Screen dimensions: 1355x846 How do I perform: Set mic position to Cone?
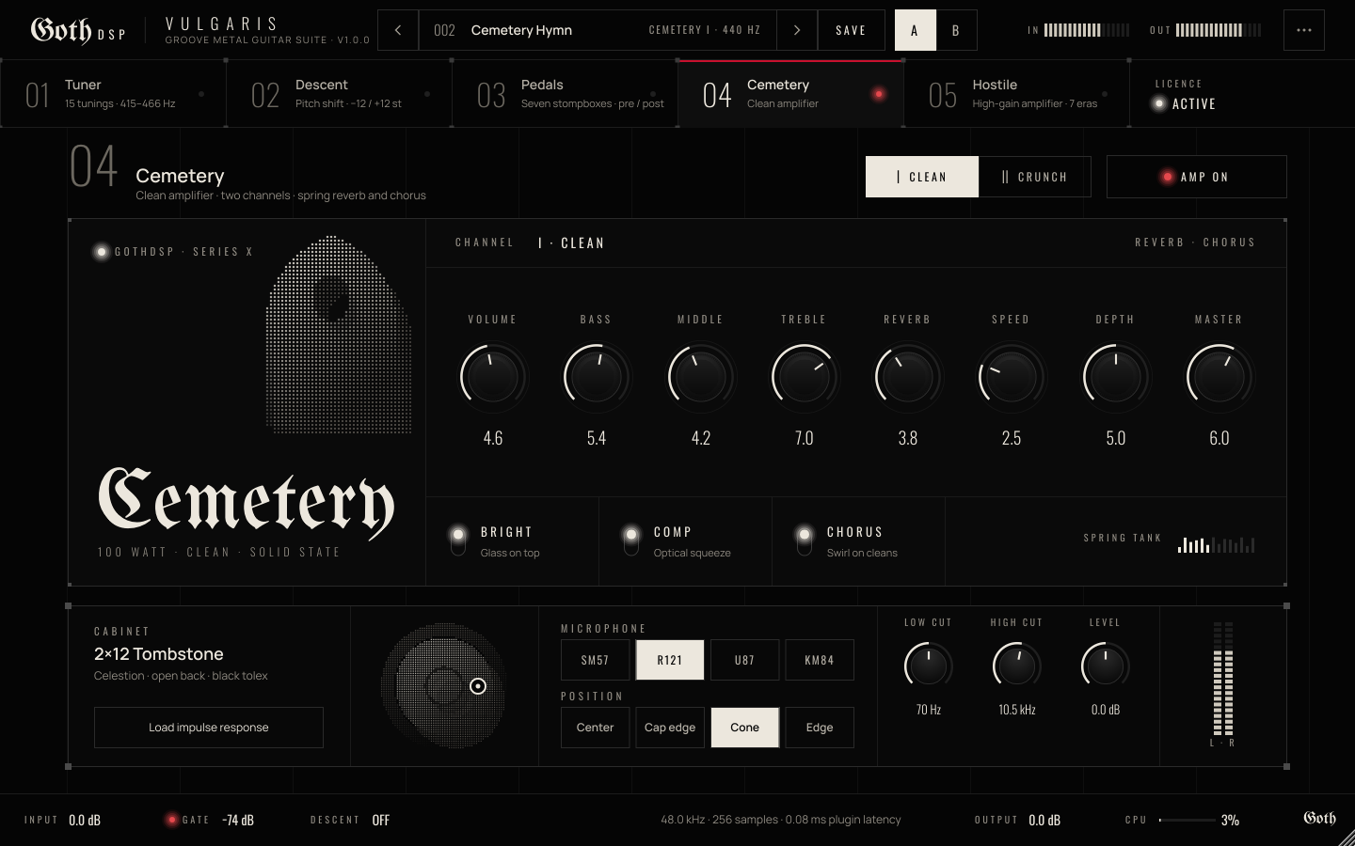point(744,728)
